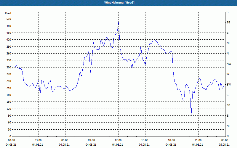Pick the date label under 12:00
The image size is (237, 148).
click(x=118, y=145)
